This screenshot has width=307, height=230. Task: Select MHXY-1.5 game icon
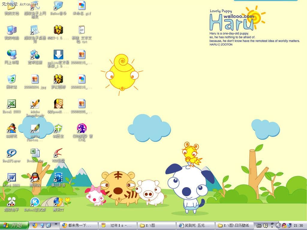[x=58, y=32]
